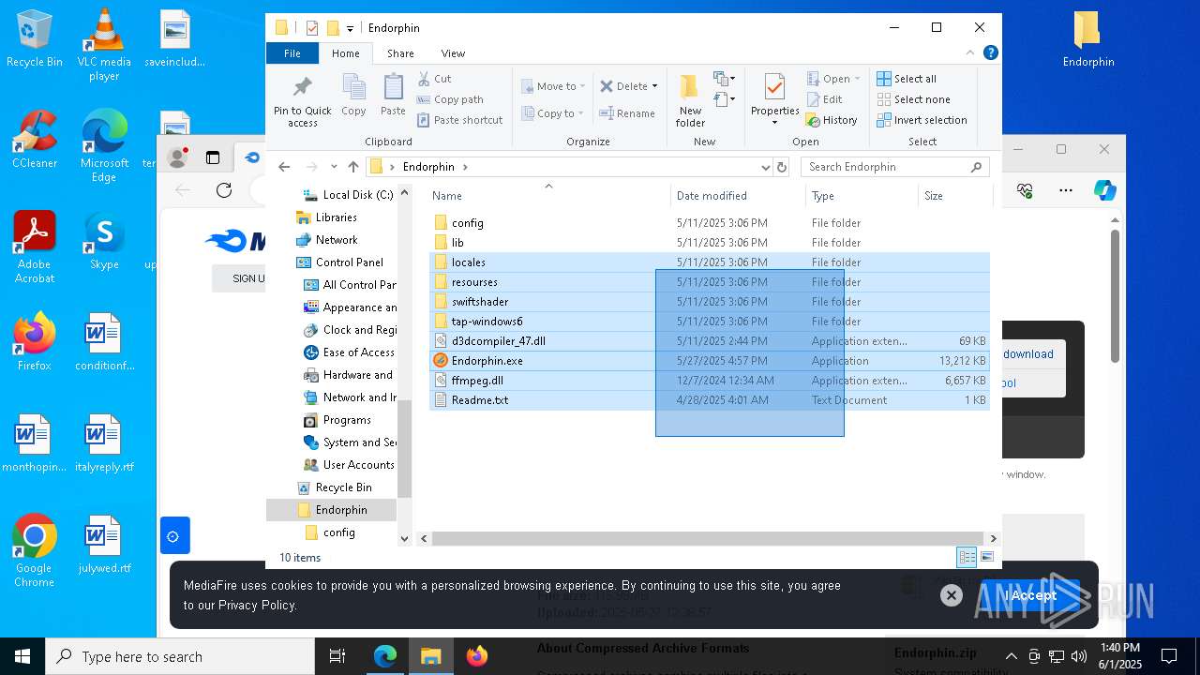
Task: Create a New folder from ribbon
Action: [690, 99]
